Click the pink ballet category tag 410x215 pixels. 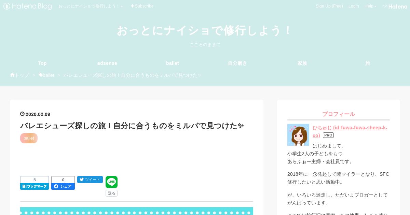[x=29, y=138]
